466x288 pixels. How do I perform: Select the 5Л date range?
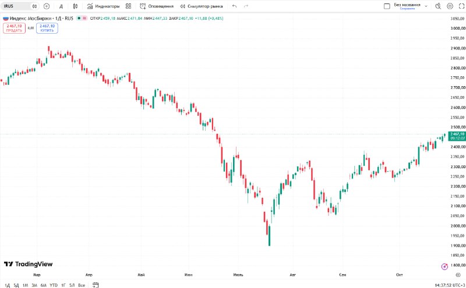click(72, 285)
